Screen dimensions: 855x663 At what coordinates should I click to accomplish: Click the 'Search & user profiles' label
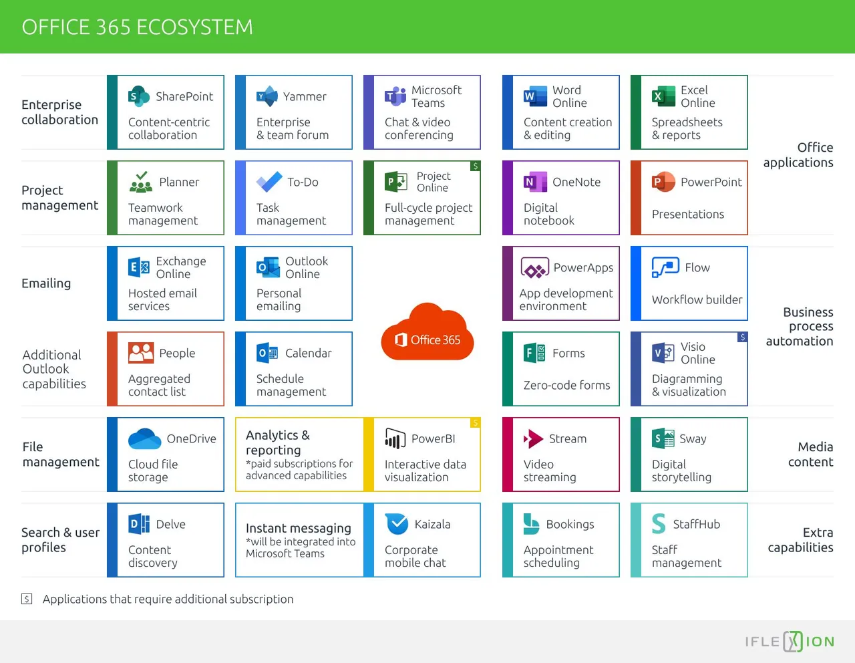[x=61, y=540]
